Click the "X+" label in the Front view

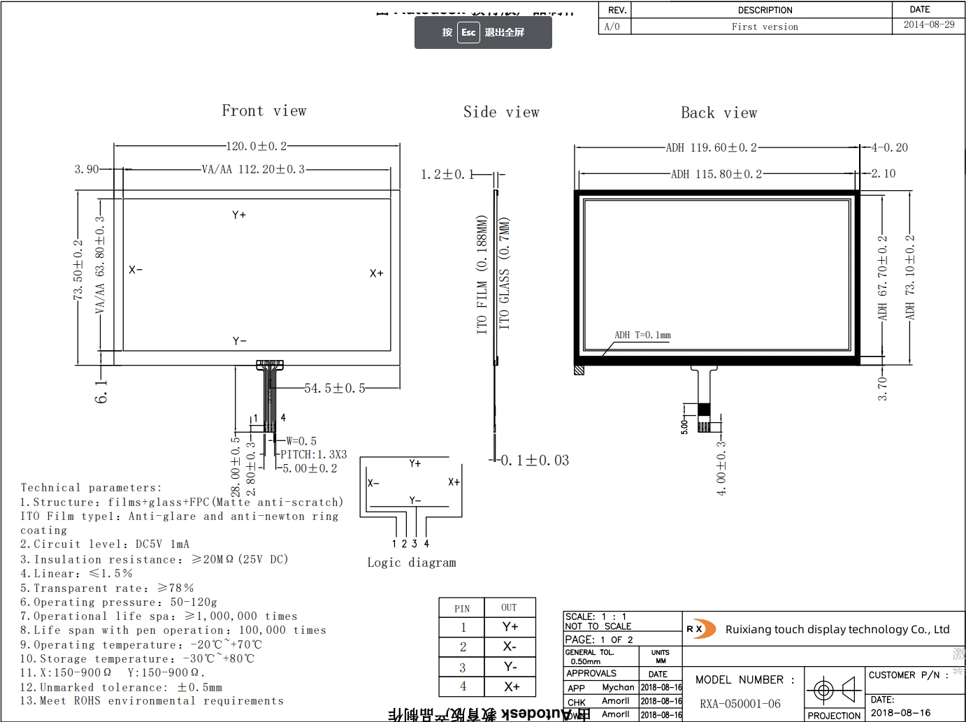pyautogui.click(x=377, y=273)
